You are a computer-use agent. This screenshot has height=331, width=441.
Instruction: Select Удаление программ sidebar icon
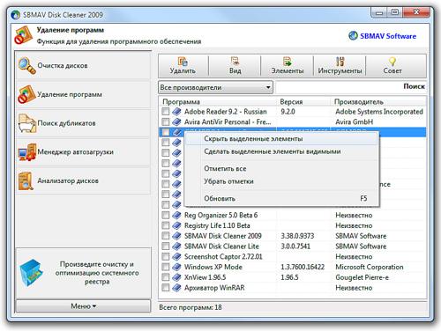click(26, 94)
